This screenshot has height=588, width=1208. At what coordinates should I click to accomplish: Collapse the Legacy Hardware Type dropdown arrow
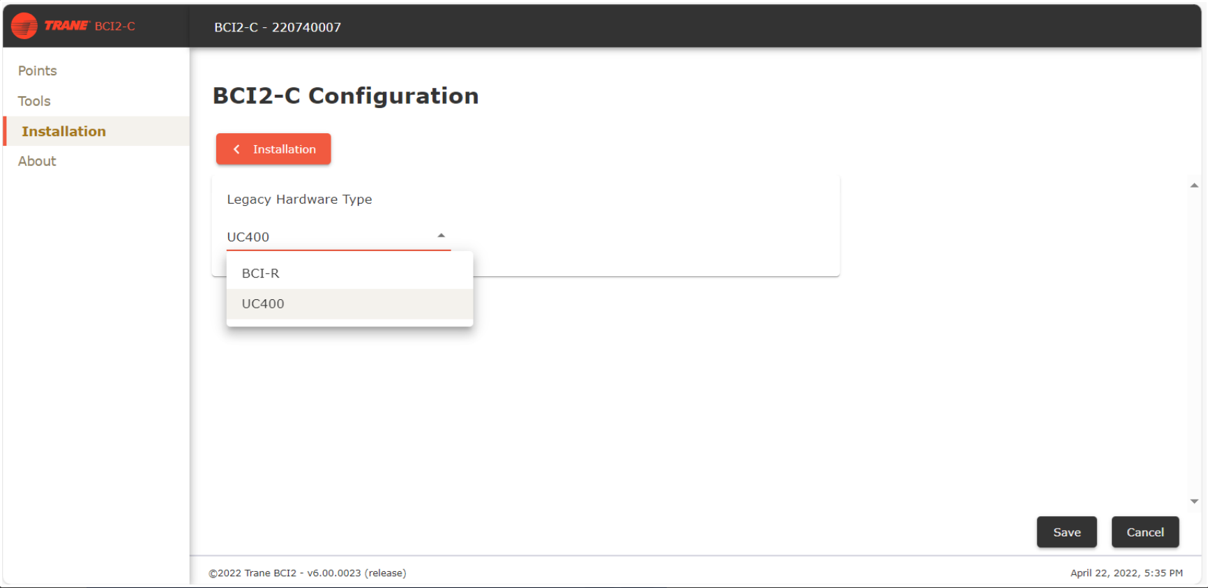point(441,236)
